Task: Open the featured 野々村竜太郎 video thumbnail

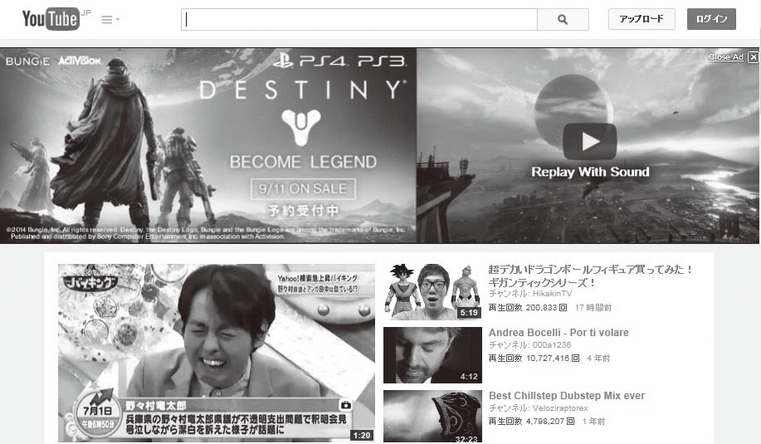Action: [x=217, y=353]
